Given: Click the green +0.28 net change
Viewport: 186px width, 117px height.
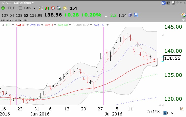Looking at the screenshot, I should pos(71,15).
